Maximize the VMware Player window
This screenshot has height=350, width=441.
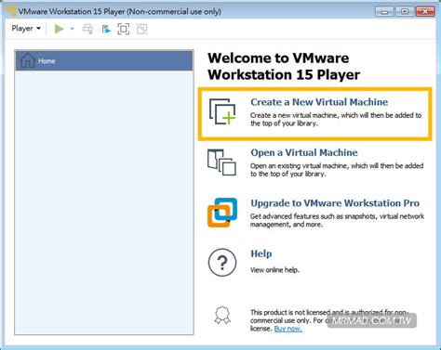[x=405, y=12]
